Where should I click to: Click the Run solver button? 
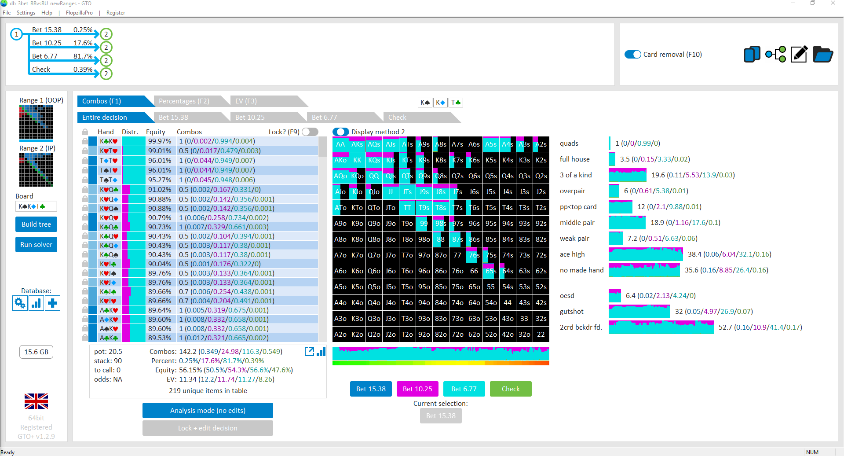[x=36, y=245]
